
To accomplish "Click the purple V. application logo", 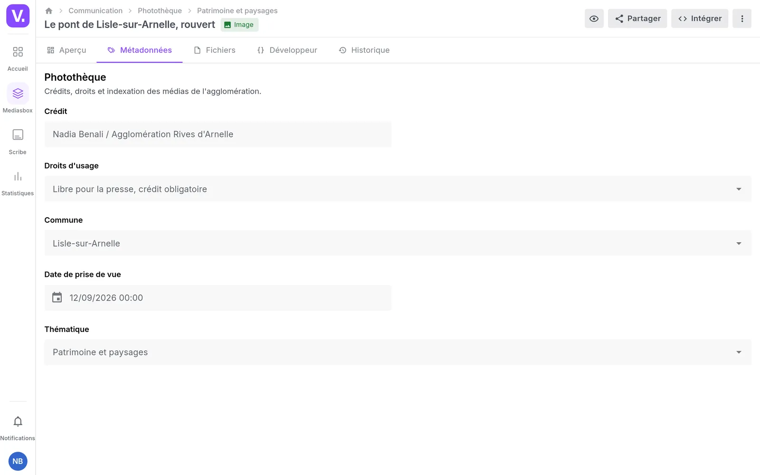I will point(18,16).
